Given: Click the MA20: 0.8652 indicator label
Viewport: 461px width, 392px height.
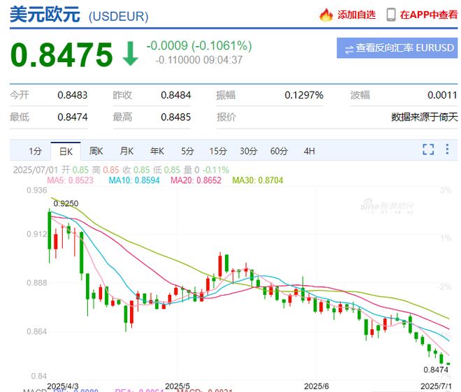Looking at the screenshot, I should pos(196,180).
